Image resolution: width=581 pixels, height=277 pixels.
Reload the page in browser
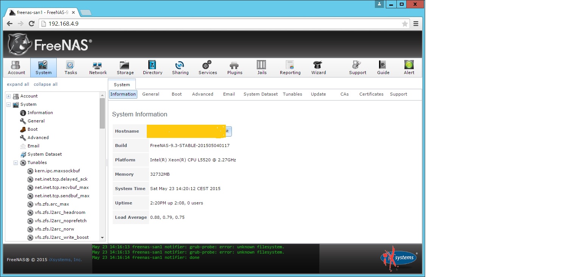click(32, 24)
